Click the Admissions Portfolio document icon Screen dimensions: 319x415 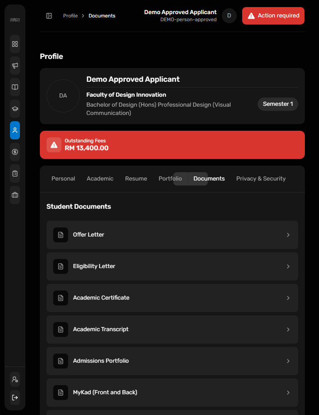(61, 361)
